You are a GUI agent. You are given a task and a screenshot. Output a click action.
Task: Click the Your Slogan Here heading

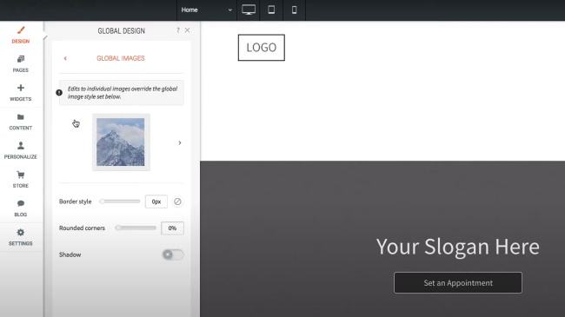point(457,247)
